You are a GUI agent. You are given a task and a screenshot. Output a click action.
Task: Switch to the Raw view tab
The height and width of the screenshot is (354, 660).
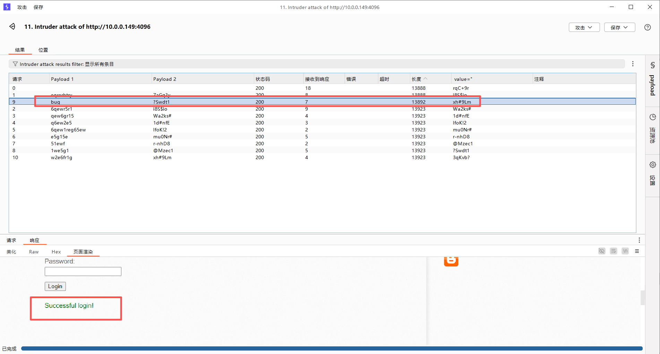(34, 252)
